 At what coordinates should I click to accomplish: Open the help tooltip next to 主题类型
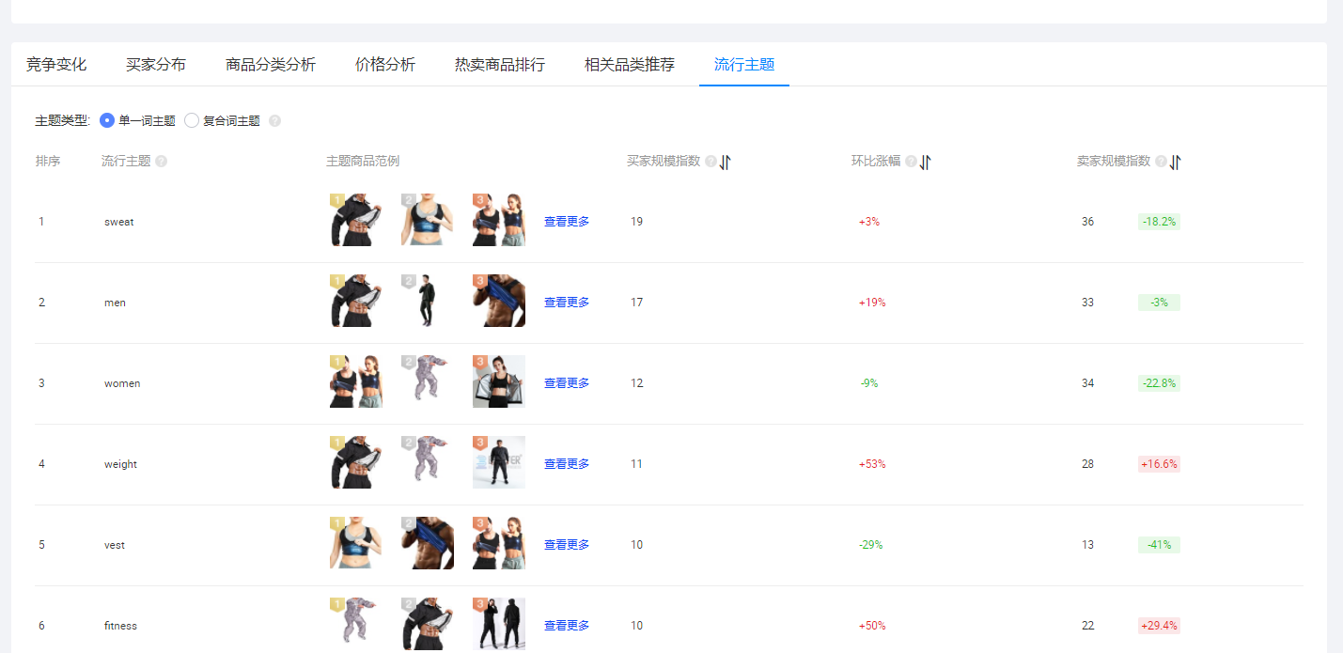pos(273,120)
